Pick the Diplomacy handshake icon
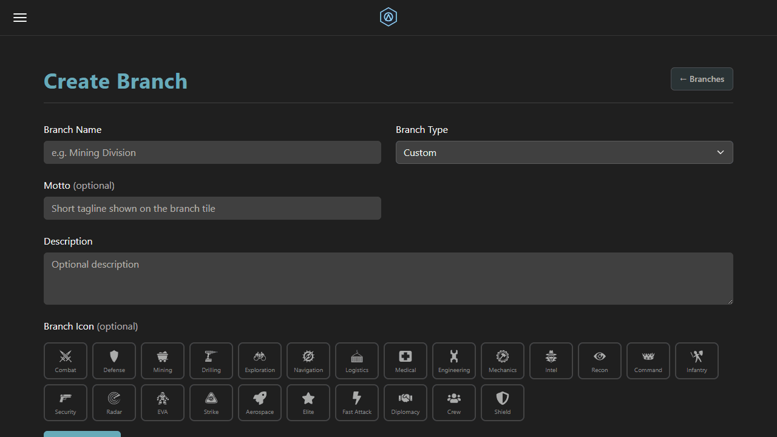The height and width of the screenshot is (437, 777). (405, 402)
